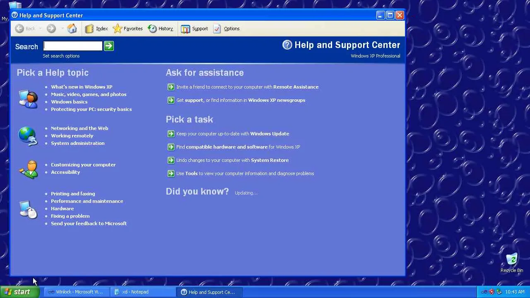530x298 pixels.
Task: Open Favorites star icon
Action: tap(117, 29)
